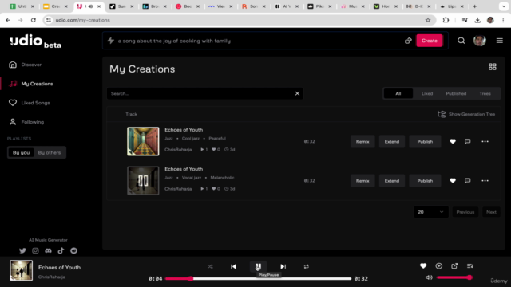Open comments on the Cool jazz track

pyautogui.click(x=467, y=141)
